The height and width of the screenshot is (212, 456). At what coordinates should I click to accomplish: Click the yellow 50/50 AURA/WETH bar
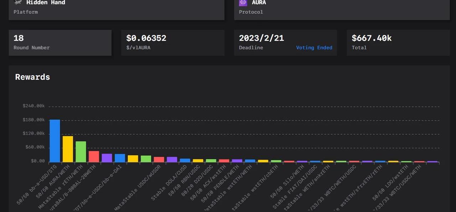pos(68,149)
